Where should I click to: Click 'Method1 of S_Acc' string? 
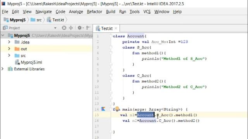pyautogui.click(x=183, y=59)
